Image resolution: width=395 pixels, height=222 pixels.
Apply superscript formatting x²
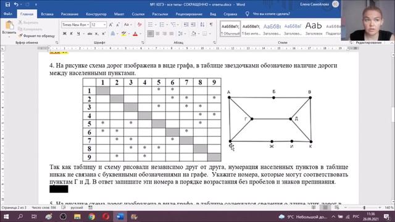[x=104, y=33]
